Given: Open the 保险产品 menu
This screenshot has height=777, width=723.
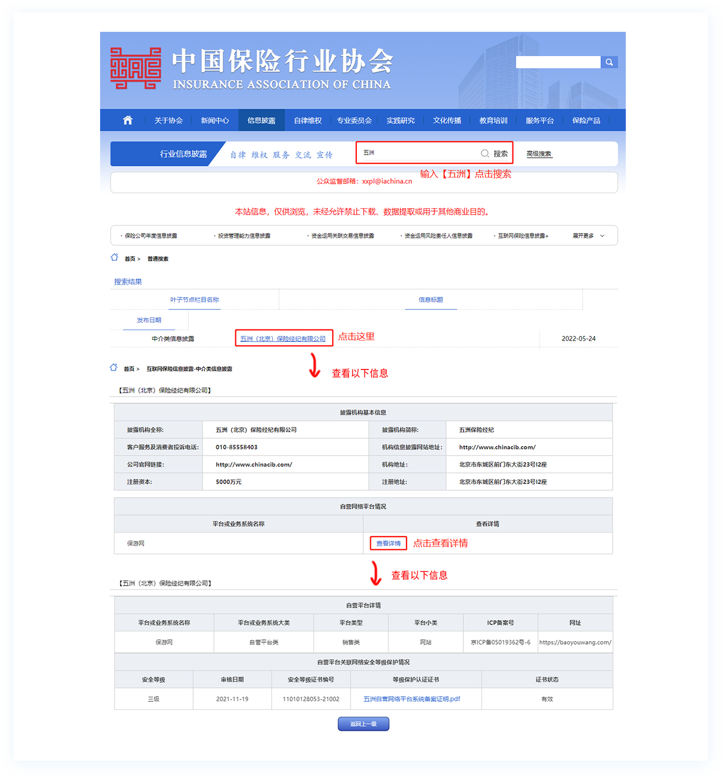Looking at the screenshot, I should pyautogui.click(x=586, y=120).
